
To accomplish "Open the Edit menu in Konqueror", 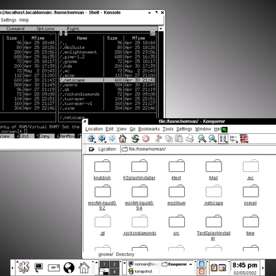I will (110, 129).
